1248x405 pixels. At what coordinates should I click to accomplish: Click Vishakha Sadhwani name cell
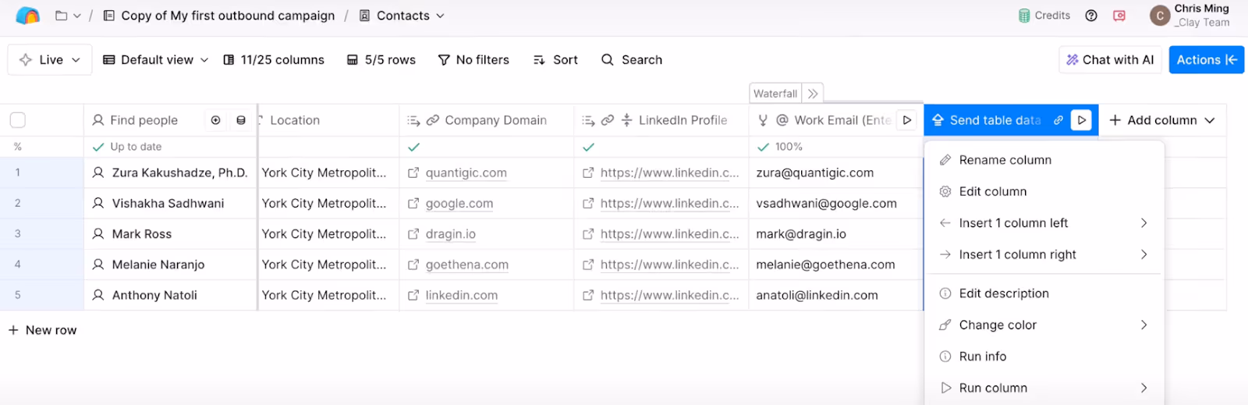pos(170,203)
